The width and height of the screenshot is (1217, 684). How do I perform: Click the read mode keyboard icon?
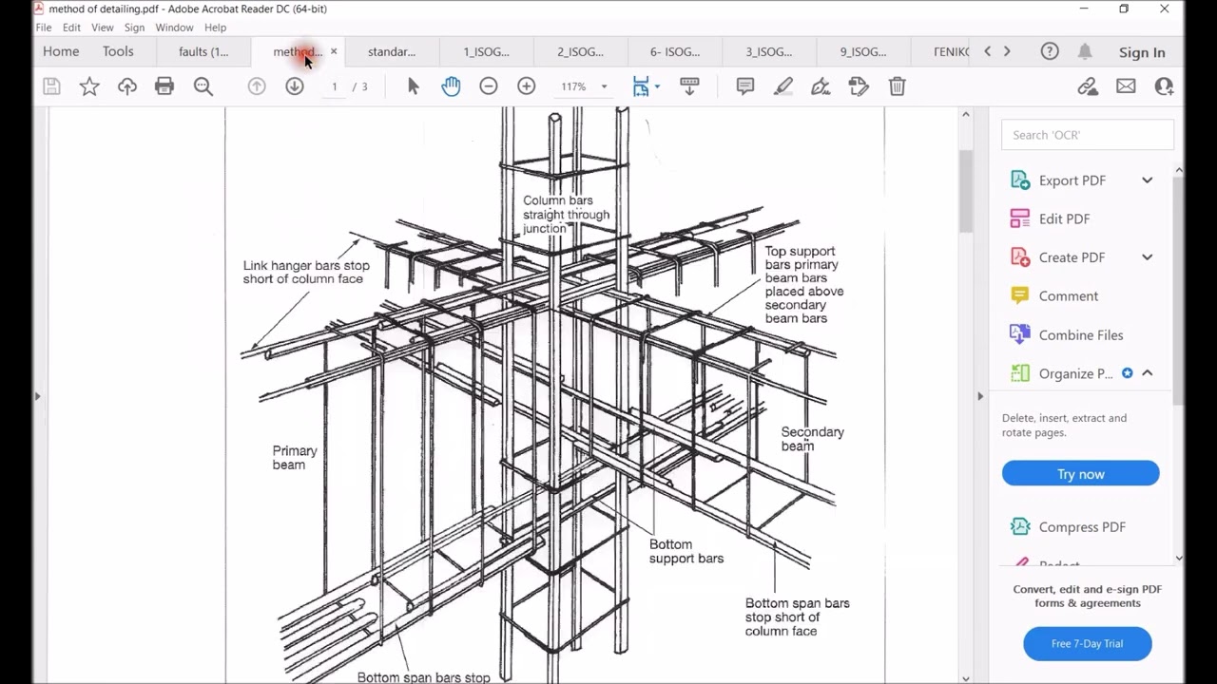[x=690, y=86]
